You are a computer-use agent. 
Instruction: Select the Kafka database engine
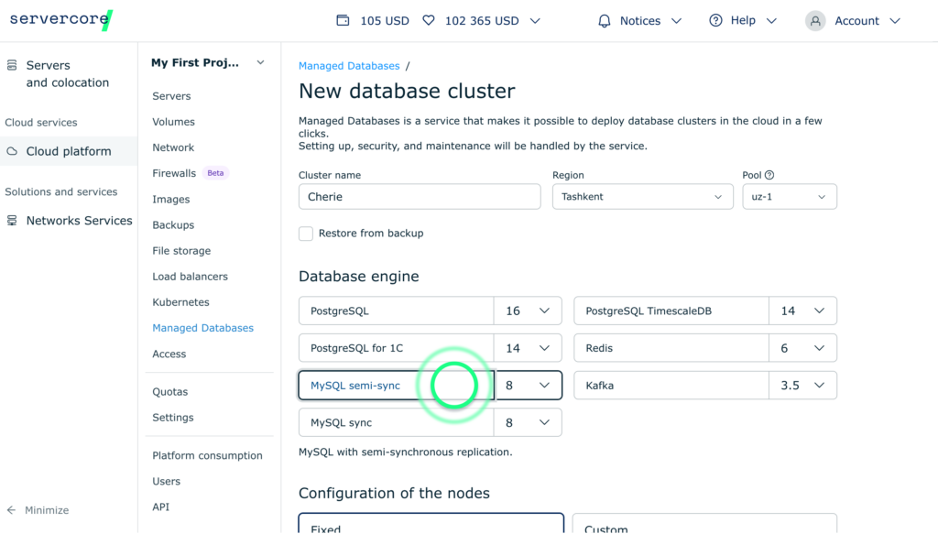pos(671,385)
